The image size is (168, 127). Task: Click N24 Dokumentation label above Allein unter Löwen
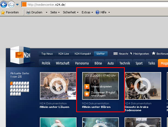tap(53, 104)
